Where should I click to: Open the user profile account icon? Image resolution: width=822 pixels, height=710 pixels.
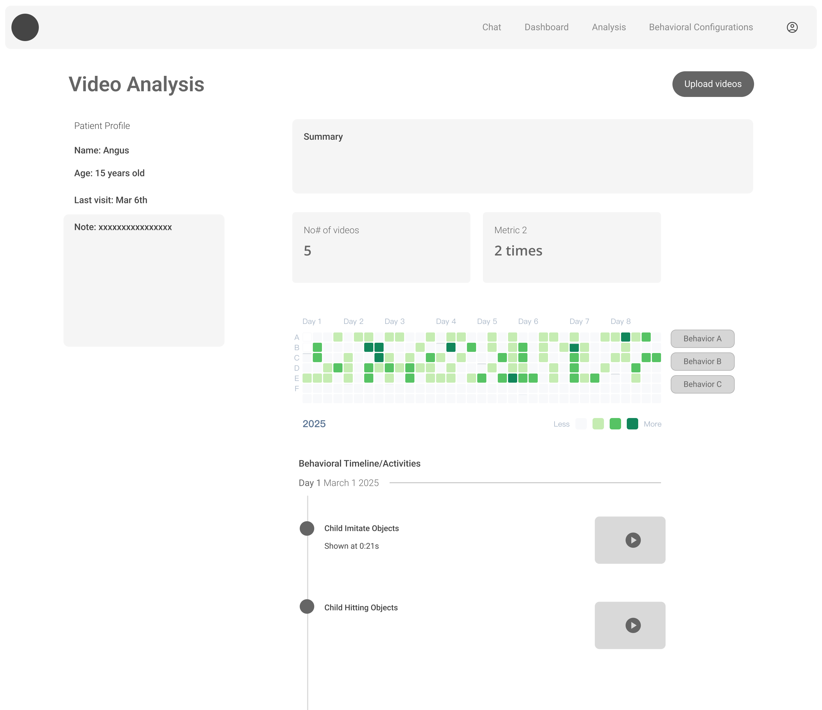[x=792, y=27]
